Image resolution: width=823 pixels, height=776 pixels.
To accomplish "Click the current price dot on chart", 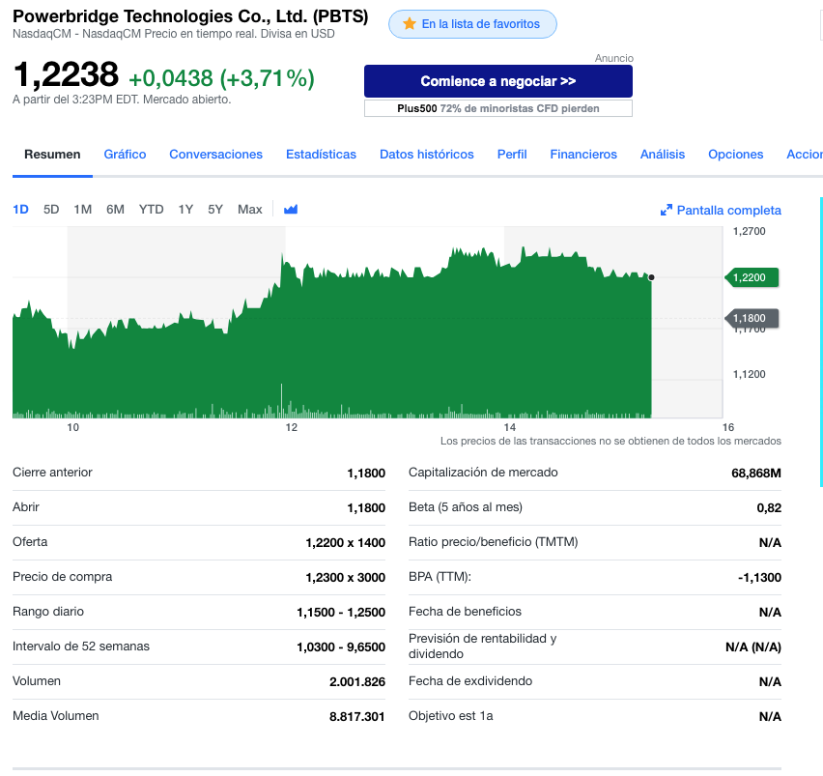I will [x=651, y=277].
